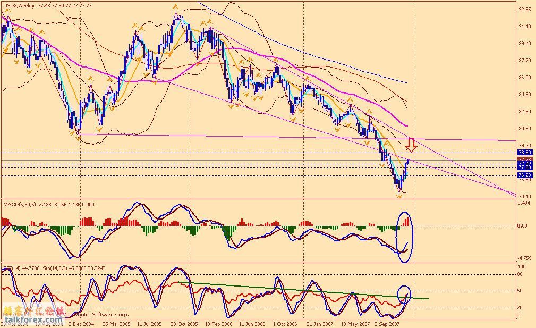536x328 pixels.
Task: Click the '21 Jan 2007' date label
Action: [320, 324]
